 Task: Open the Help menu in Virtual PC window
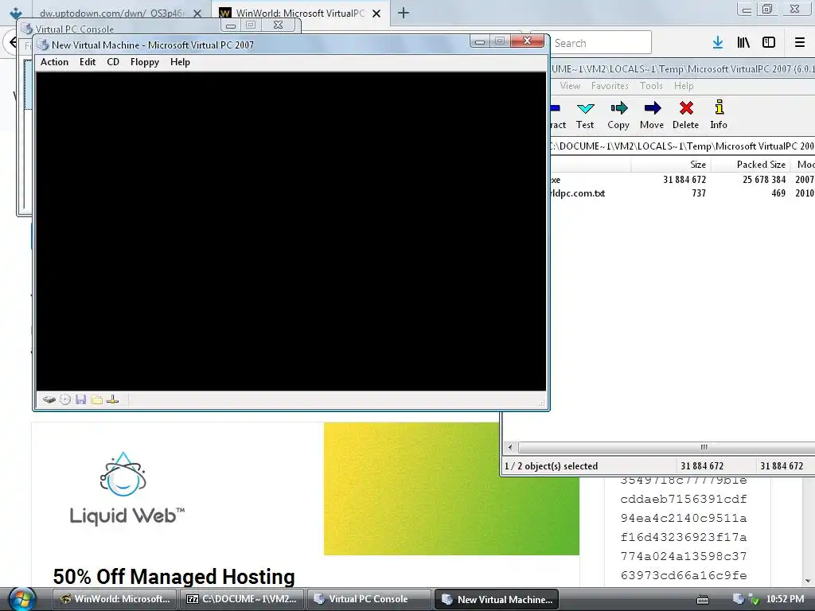pos(180,62)
